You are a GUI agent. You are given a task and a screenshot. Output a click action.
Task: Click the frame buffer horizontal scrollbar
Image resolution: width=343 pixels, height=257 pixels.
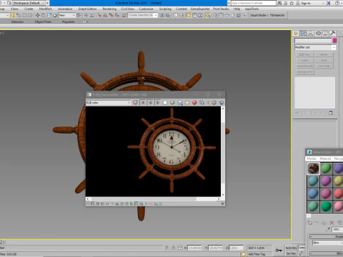pos(153,198)
